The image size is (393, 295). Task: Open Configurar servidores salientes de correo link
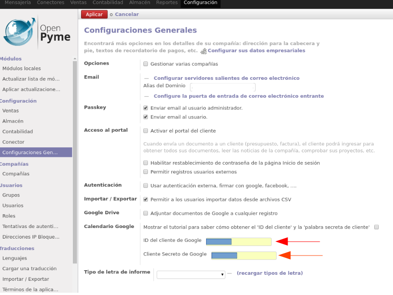click(x=227, y=78)
